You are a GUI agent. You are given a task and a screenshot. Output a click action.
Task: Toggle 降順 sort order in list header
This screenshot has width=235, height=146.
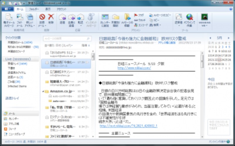pyautogui.click(x=85, y=45)
